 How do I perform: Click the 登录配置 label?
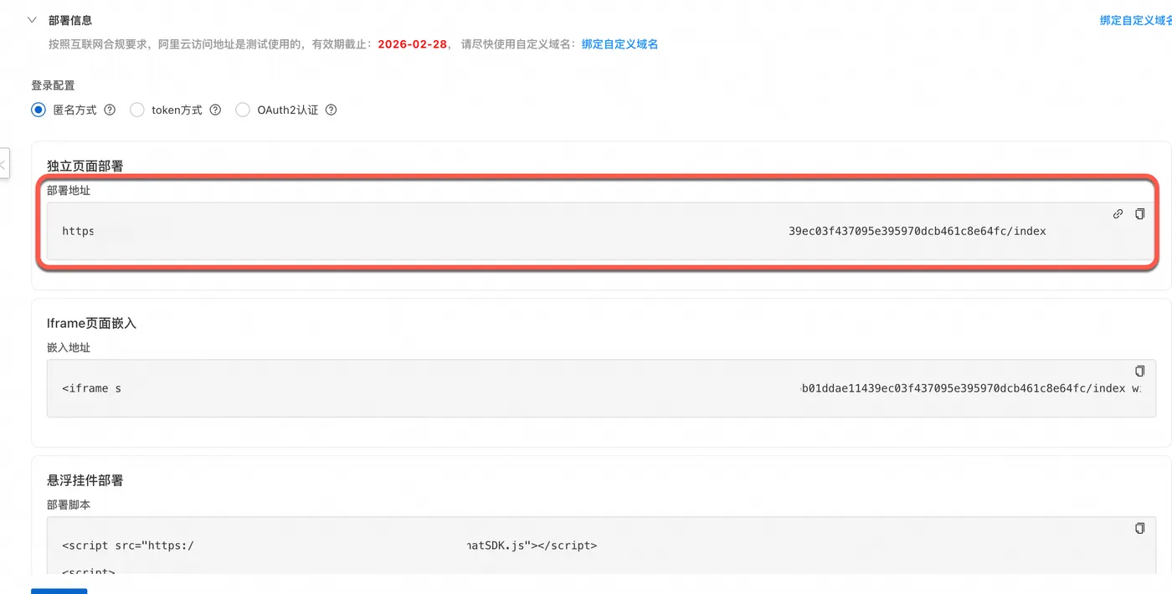(53, 85)
